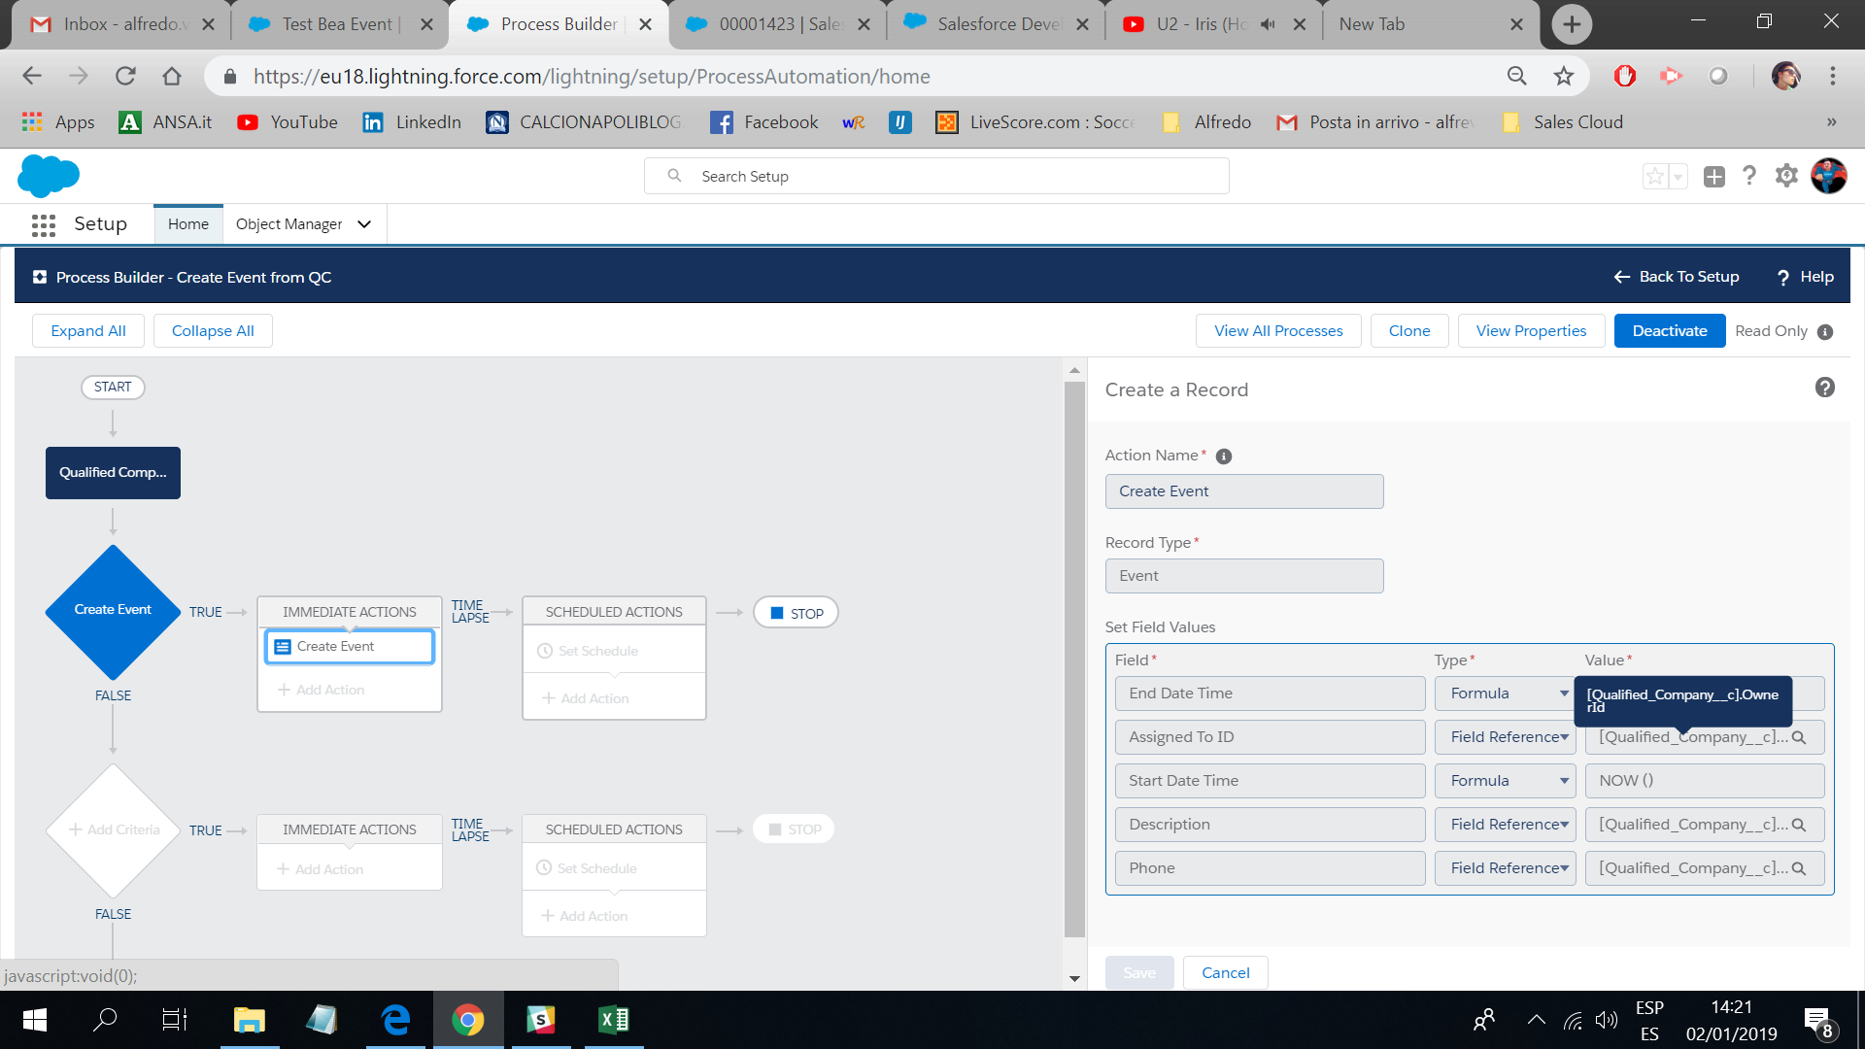
Task: Click the Salesforce cloud logo
Action: (x=48, y=176)
